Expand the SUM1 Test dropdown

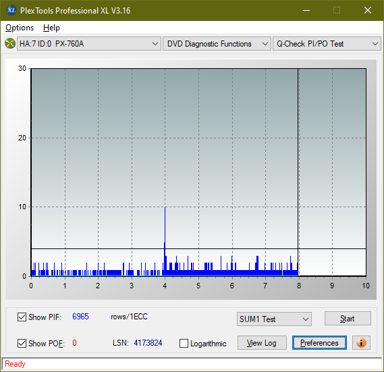[x=274, y=319]
